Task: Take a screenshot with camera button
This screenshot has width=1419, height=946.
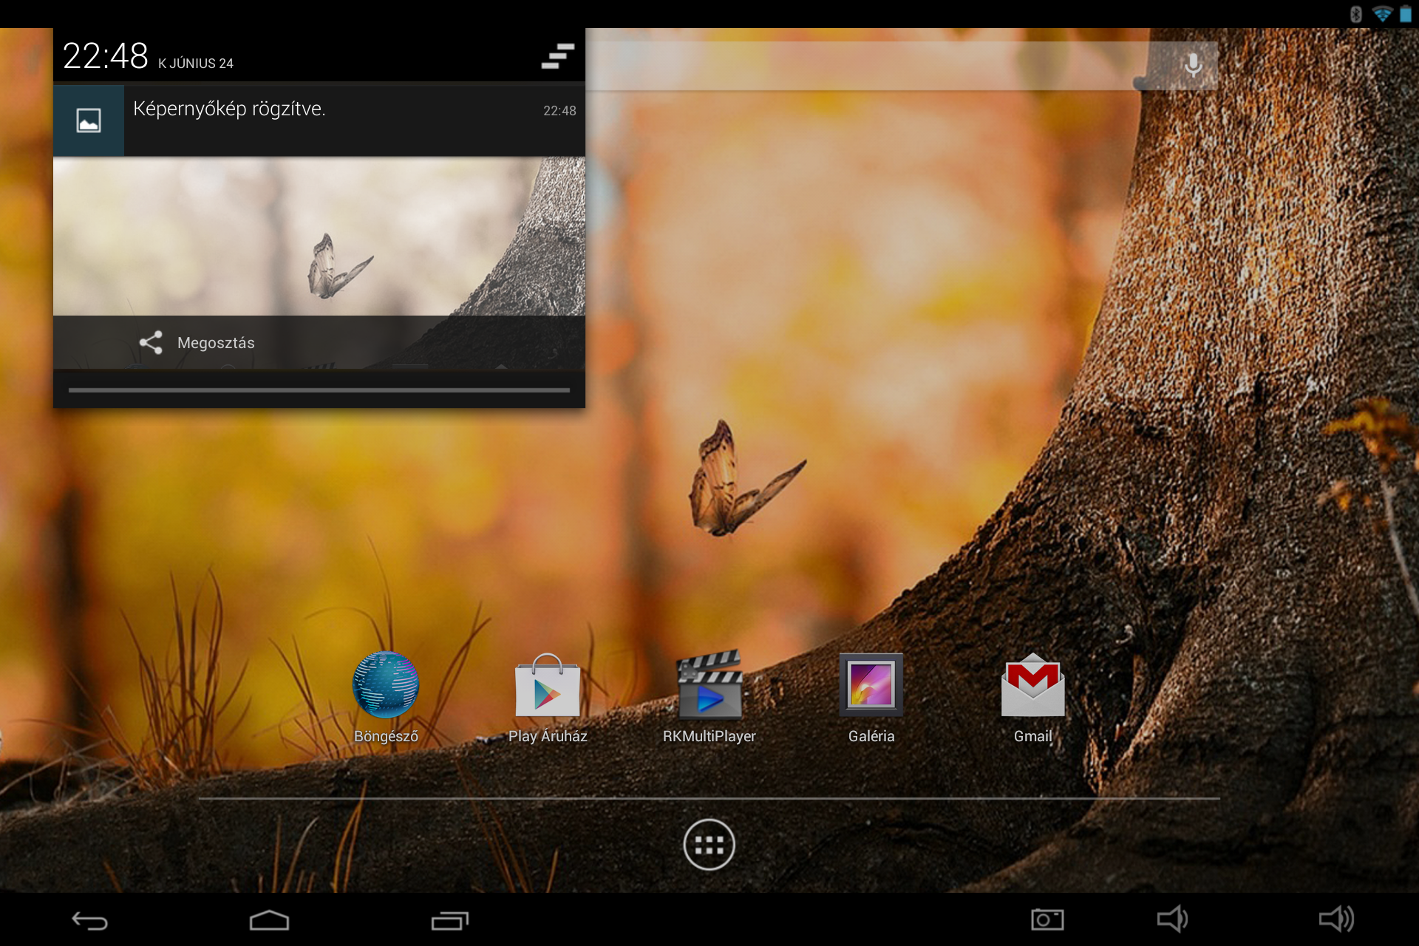Action: coord(1047,920)
